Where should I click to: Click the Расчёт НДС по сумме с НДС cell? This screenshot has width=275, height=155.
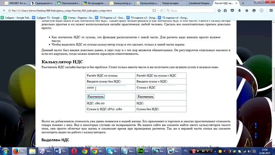[161, 76]
